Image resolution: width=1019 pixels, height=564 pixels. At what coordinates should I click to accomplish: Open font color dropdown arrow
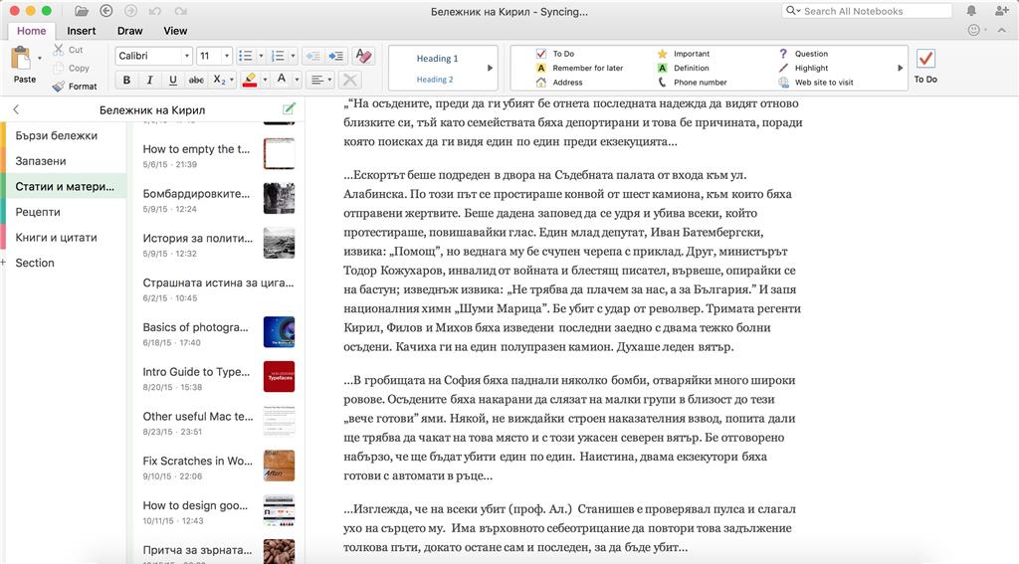pos(297,80)
